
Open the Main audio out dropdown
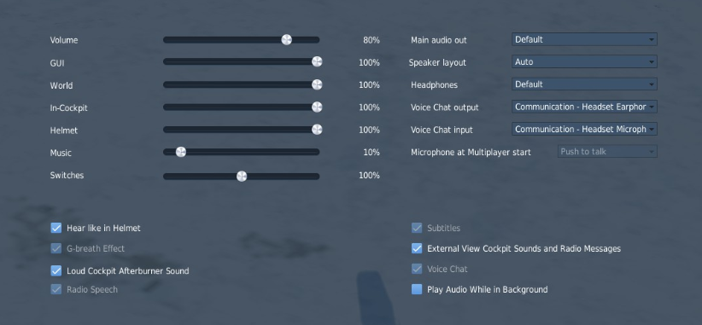(x=584, y=39)
